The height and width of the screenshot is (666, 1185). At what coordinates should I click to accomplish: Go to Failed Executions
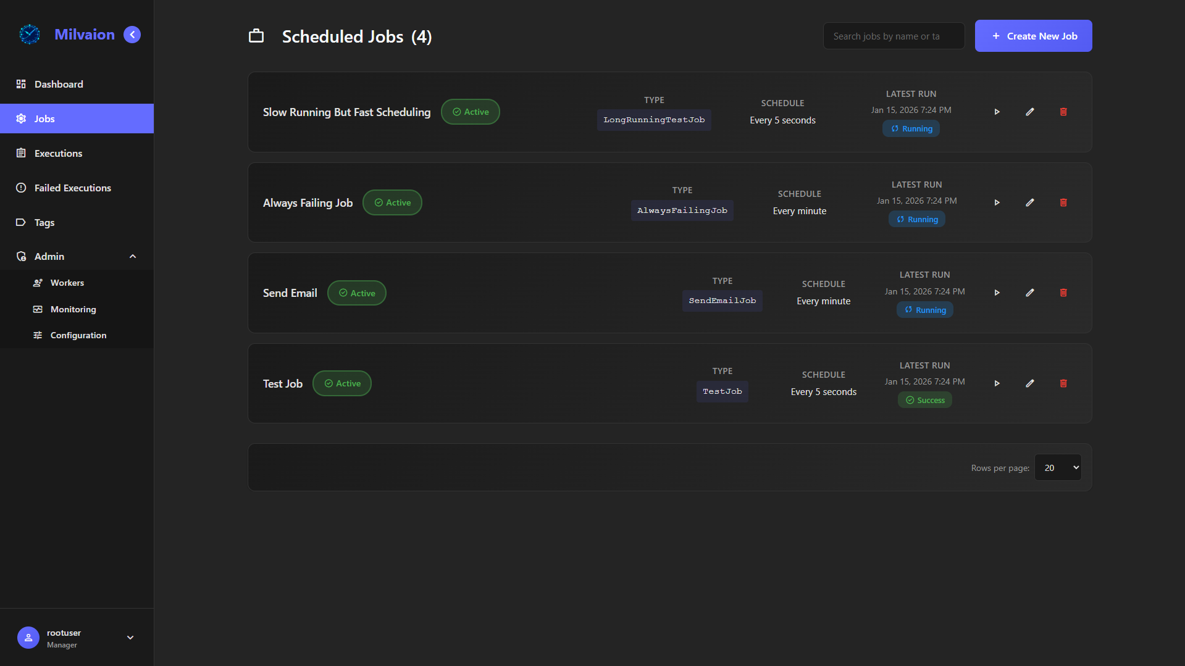[72, 188]
